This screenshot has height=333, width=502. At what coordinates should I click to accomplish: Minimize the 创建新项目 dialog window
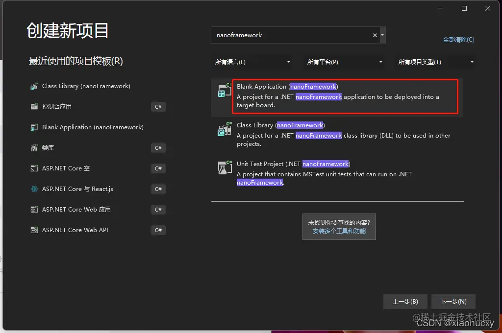click(441, 8)
